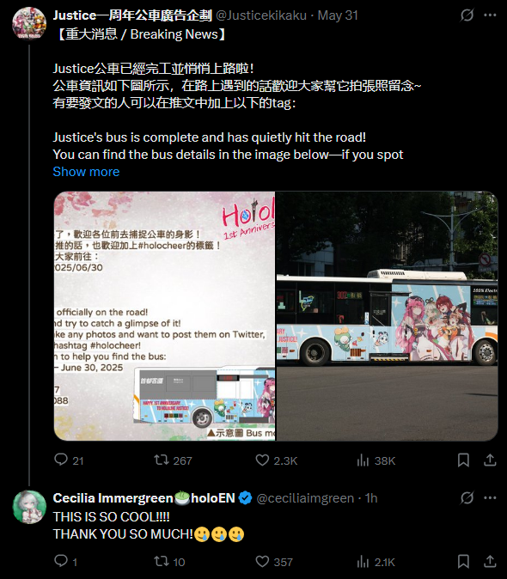The width and height of the screenshot is (507, 579).
Task: Open the @Justicekikaku profile handle
Action: coord(261,15)
